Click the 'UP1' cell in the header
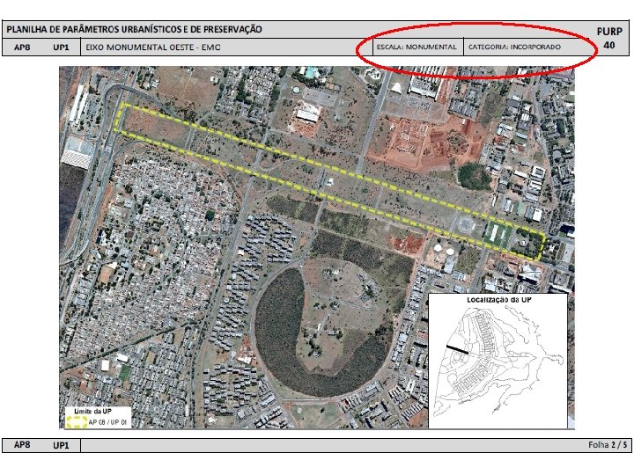634x475 pixels. [61, 47]
